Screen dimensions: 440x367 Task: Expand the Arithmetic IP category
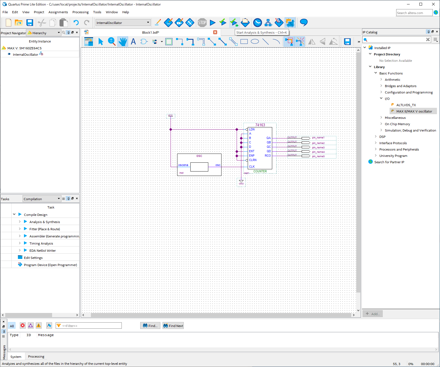(x=381, y=80)
